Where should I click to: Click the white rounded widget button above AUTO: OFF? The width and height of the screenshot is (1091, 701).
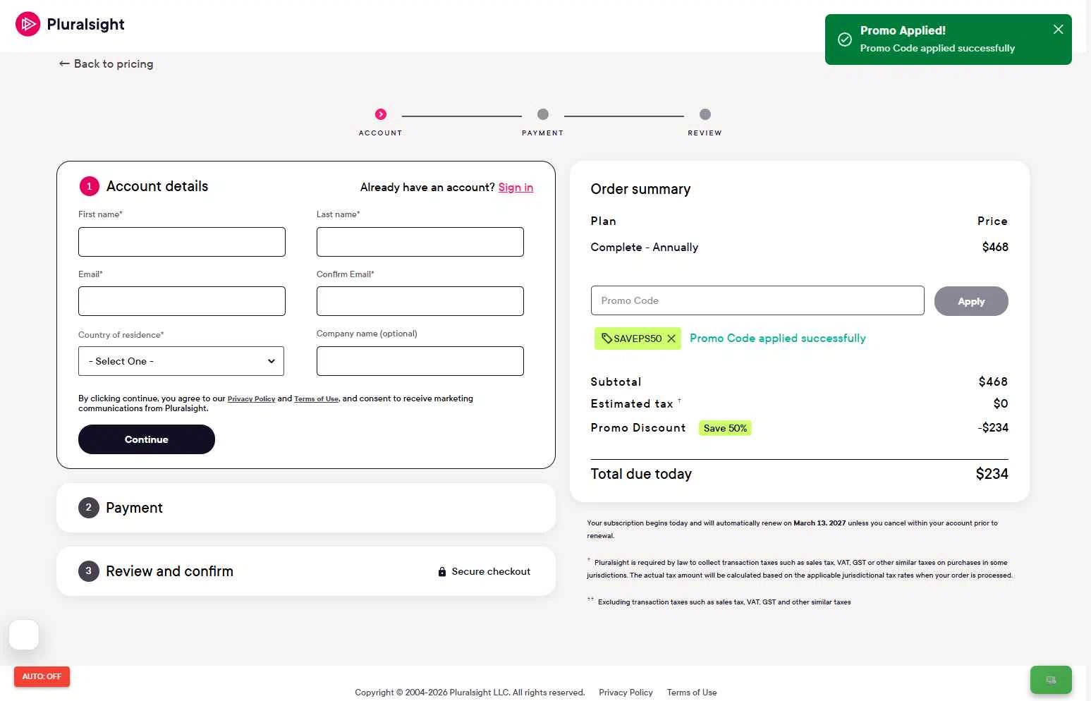24,635
